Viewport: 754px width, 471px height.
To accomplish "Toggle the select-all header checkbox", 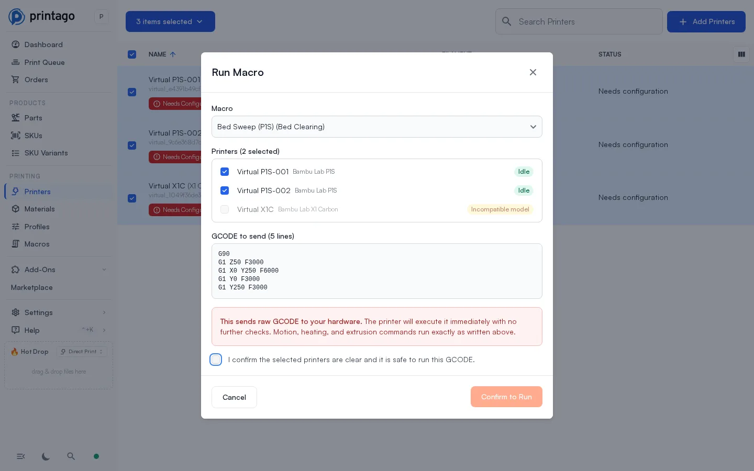I will (132, 54).
